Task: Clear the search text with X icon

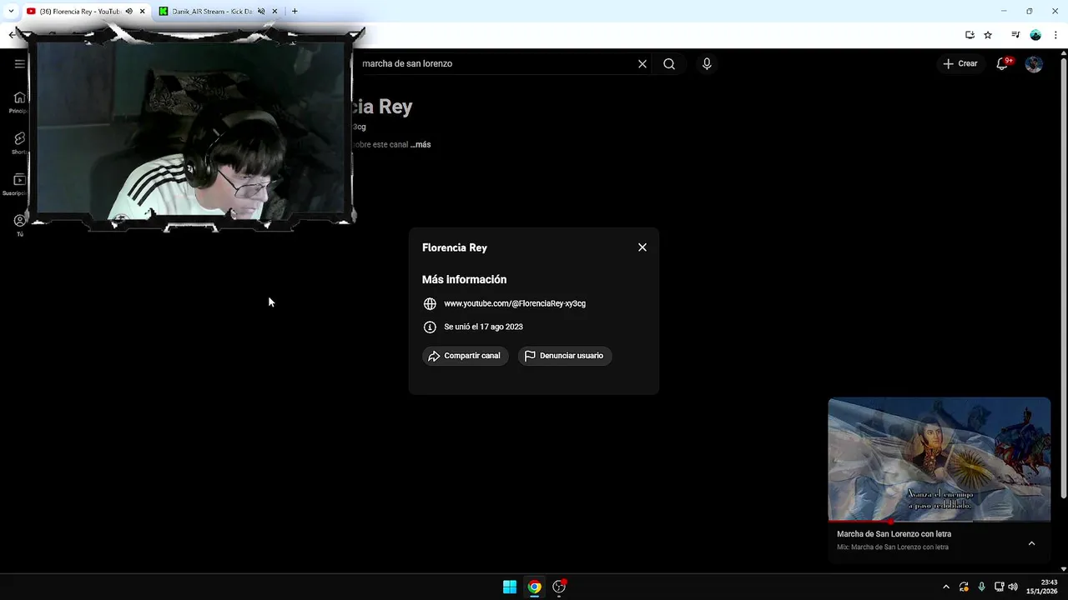Action: (x=642, y=64)
